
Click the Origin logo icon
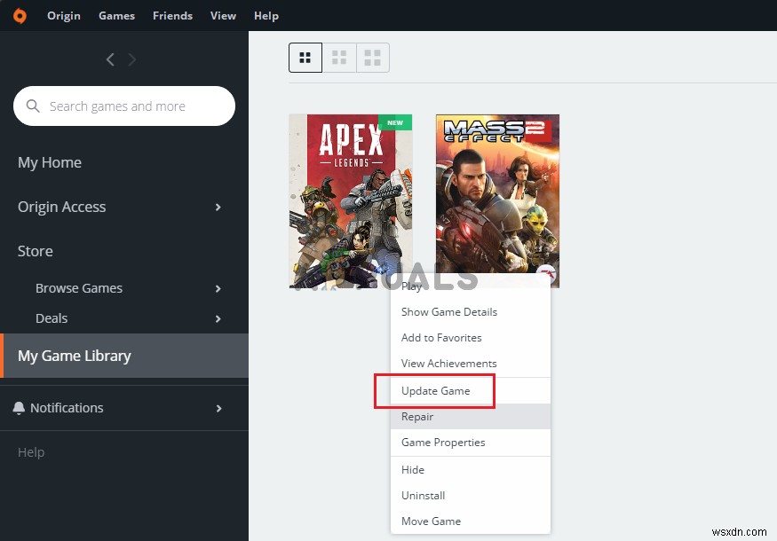coord(20,15)
